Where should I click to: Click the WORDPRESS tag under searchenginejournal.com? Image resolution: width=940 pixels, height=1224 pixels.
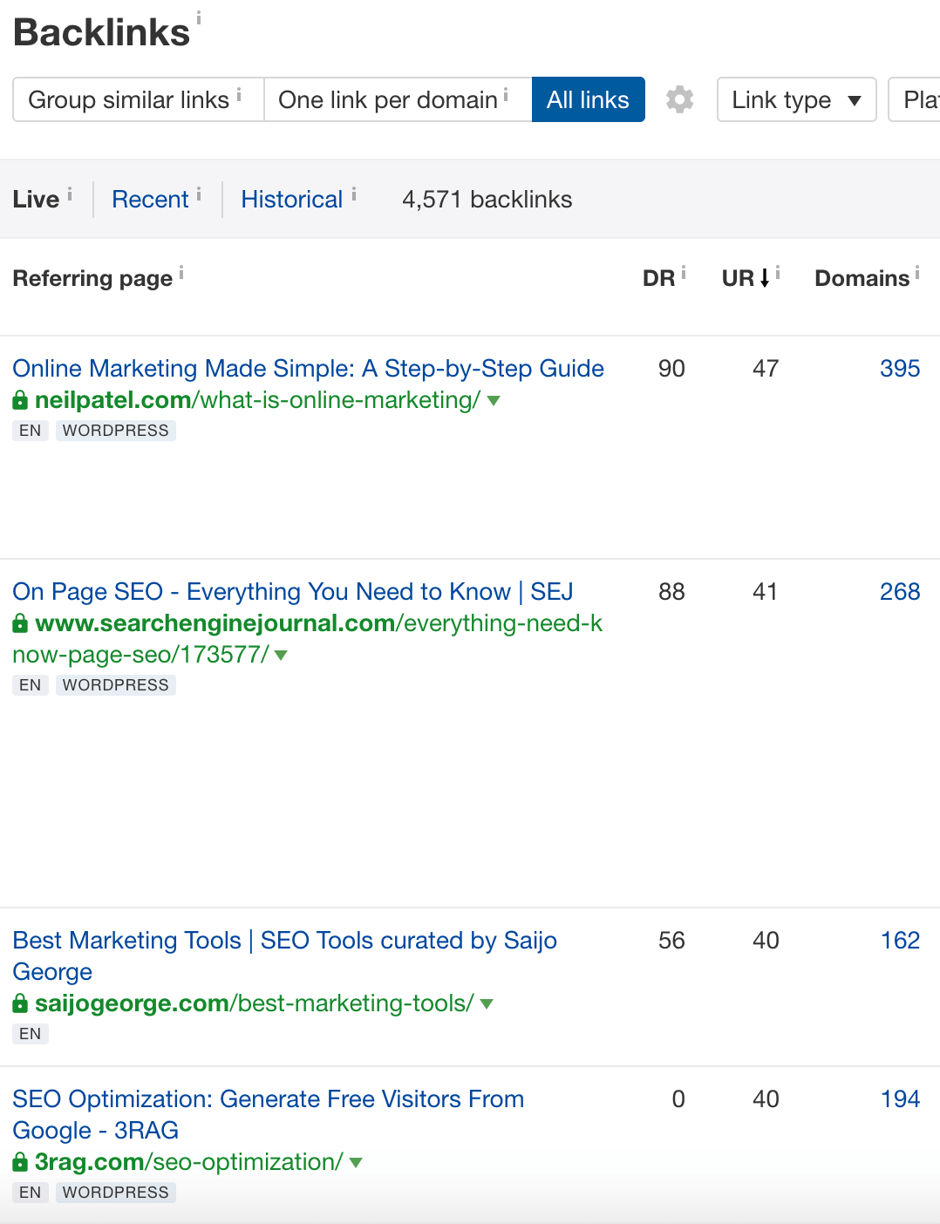coord(116,685)
